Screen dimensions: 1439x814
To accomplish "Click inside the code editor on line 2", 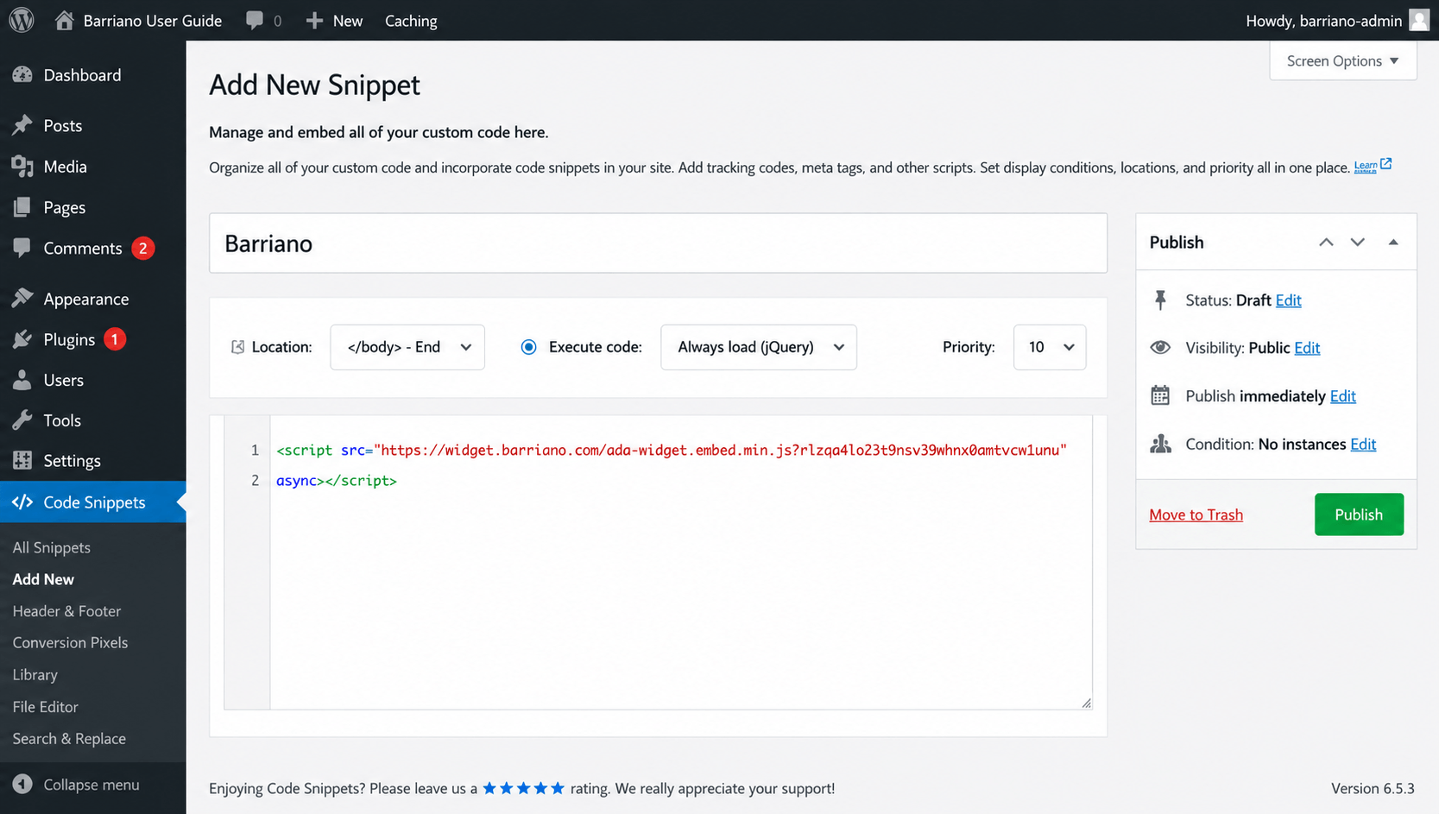I will [x=680, y=480].
